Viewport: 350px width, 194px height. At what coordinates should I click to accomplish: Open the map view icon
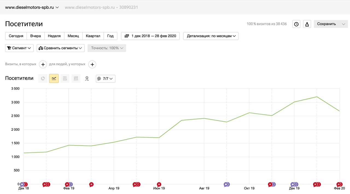point(87,78)
